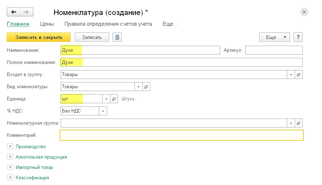Click the % НДС field showing Без НДС
The width and height of the screenshot is (322, 185).
click(80, 111)
